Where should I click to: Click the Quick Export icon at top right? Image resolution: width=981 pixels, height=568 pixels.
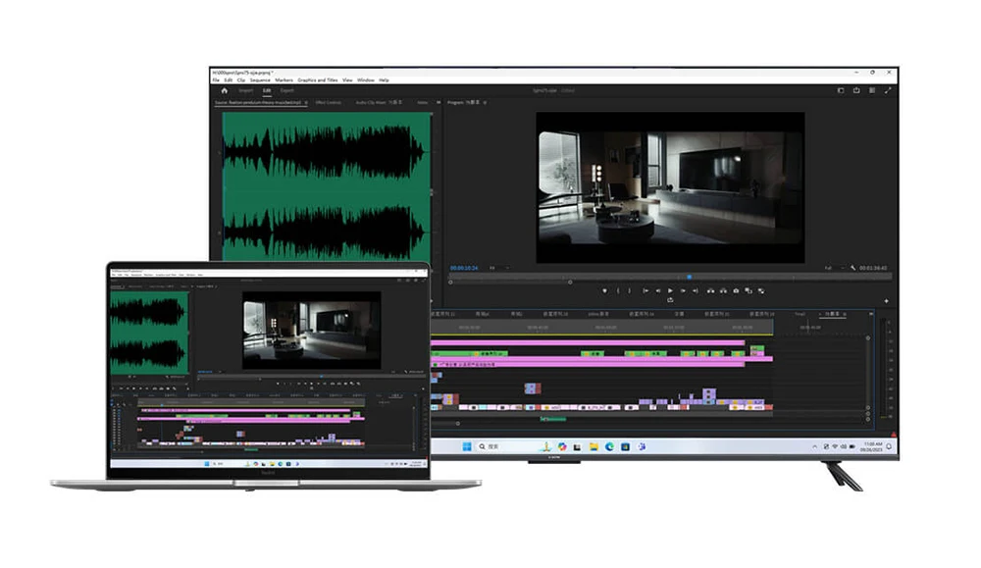tap(856, 90)
